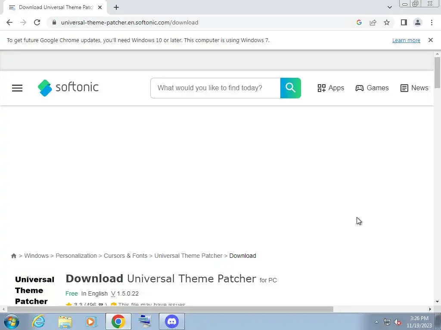Open the Universal Theme Patcher breadcrumb link
This screenshot has height=330, width=441.
189,256
